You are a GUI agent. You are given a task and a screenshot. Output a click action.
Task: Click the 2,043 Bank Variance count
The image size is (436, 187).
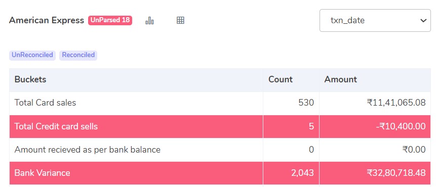click(302, 173)
